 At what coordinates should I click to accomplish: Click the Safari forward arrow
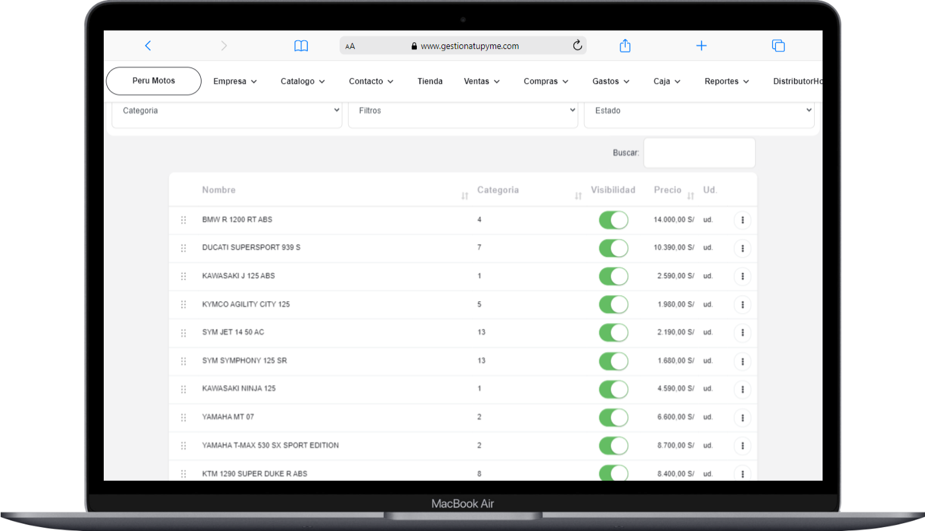pyautogui.click(x=224, y=46)
